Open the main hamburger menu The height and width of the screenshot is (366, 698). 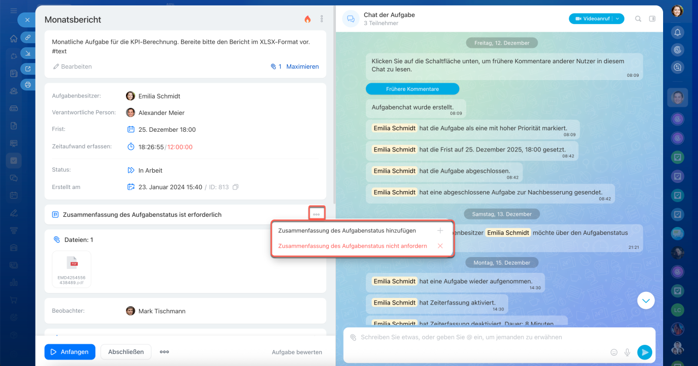coord(14,11)
